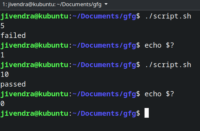Click the input value '5' line
The image size is (200, 131).
pos(3,26)
